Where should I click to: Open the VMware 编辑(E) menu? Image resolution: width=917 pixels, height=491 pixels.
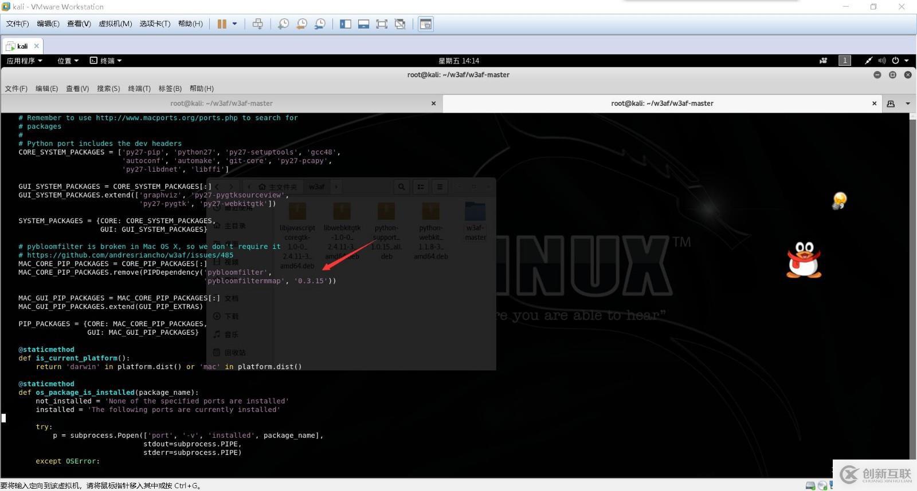click(48, 23)
